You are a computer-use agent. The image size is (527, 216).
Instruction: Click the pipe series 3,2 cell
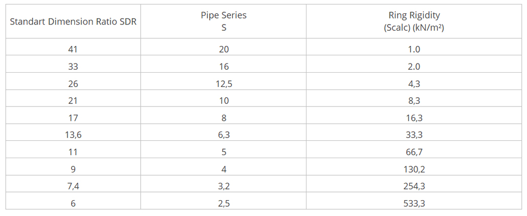[224, 186]
